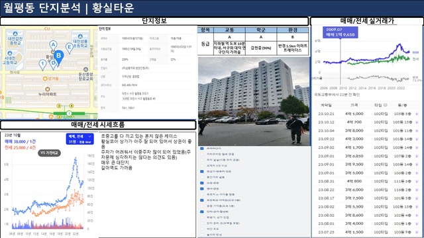The width and height of the screenshot is (424, 238).
Task: Click the VS 가격비교 button
Action: click(x=49, y=153)
